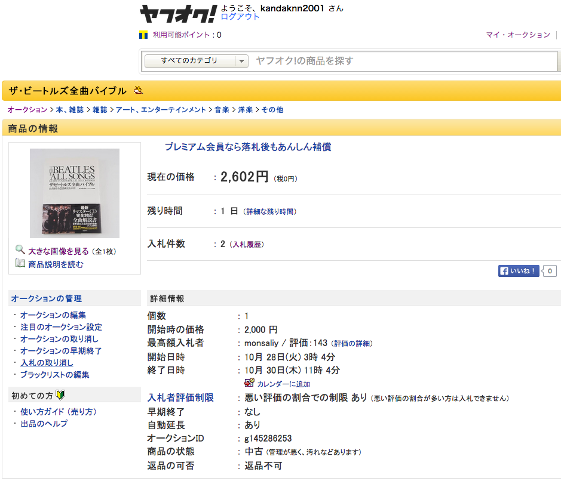Click the T-point card icon
This screenshot has width=561, height=481.
click(143, 35)
